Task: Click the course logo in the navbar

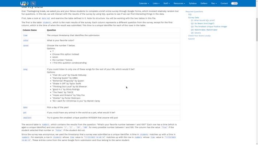Action: [24, 3]
